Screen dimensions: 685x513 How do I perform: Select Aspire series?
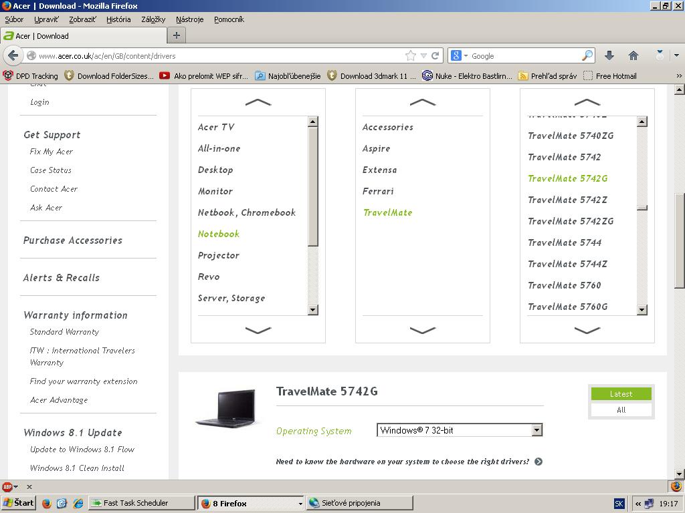pos(376,148)
